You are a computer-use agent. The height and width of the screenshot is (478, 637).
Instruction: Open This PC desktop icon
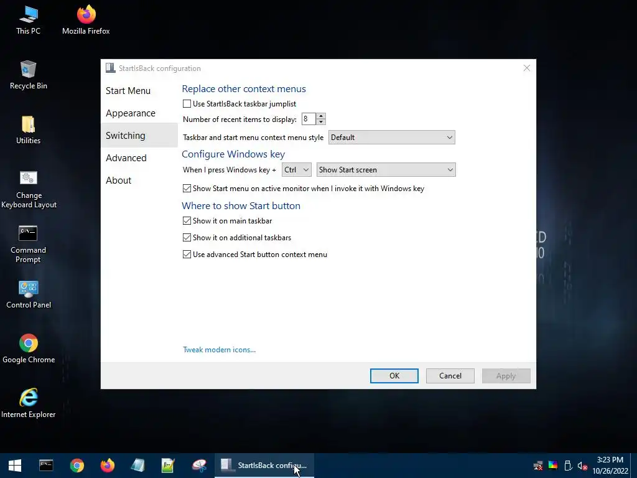tap(28, 20)
